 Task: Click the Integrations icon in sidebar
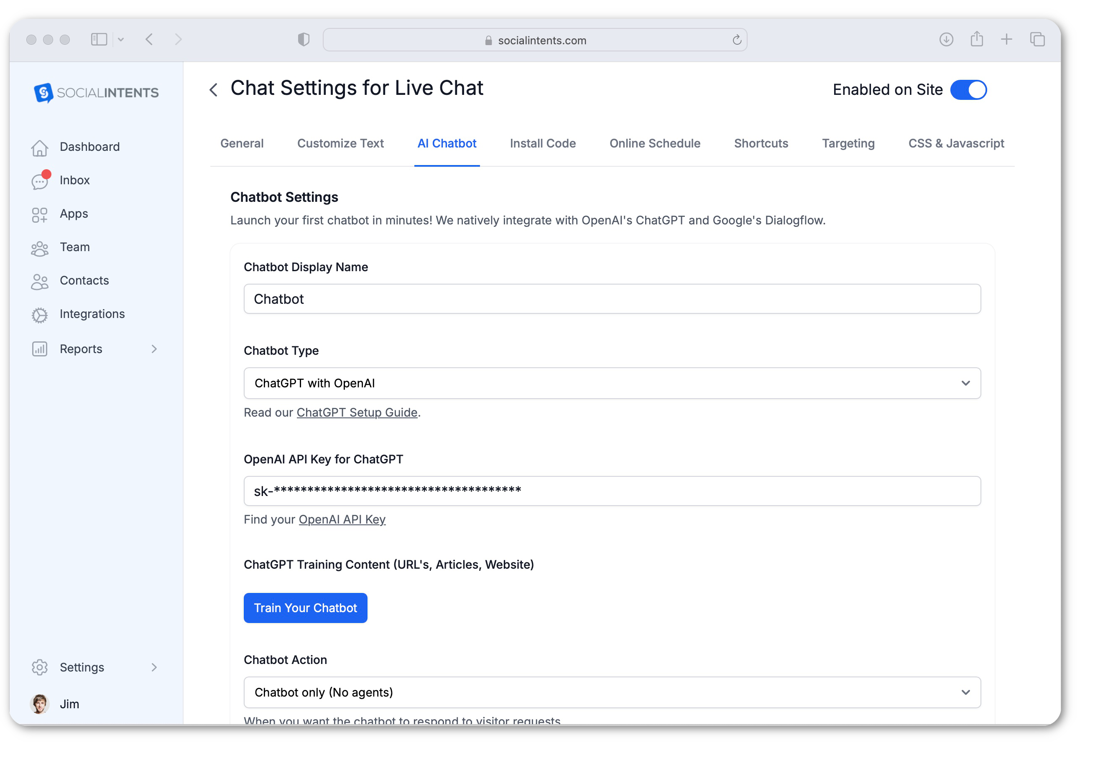(40, 314)
